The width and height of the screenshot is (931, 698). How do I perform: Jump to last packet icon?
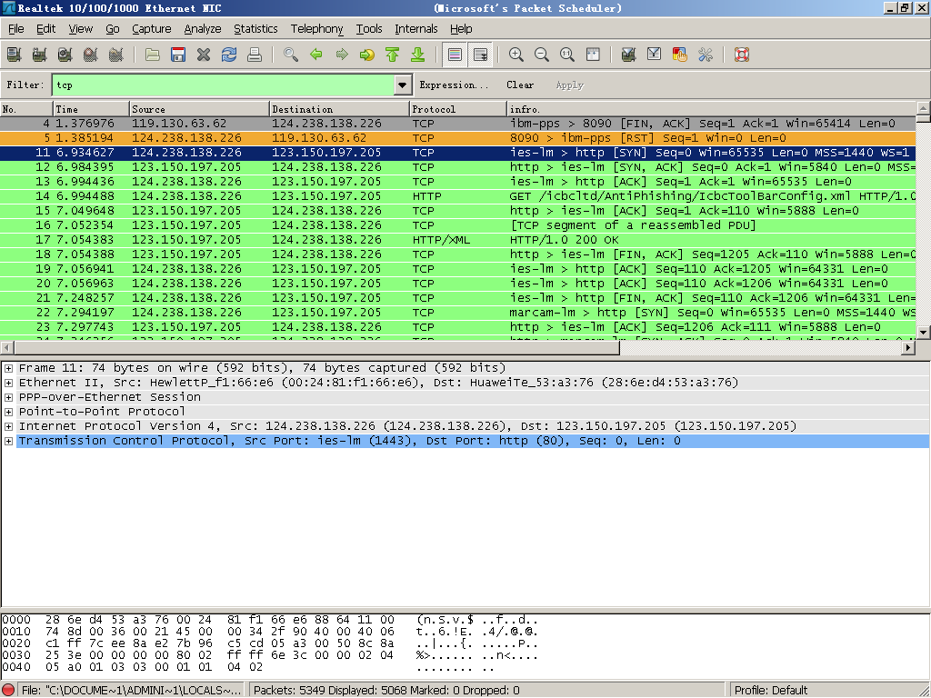[x=418, y=55]
